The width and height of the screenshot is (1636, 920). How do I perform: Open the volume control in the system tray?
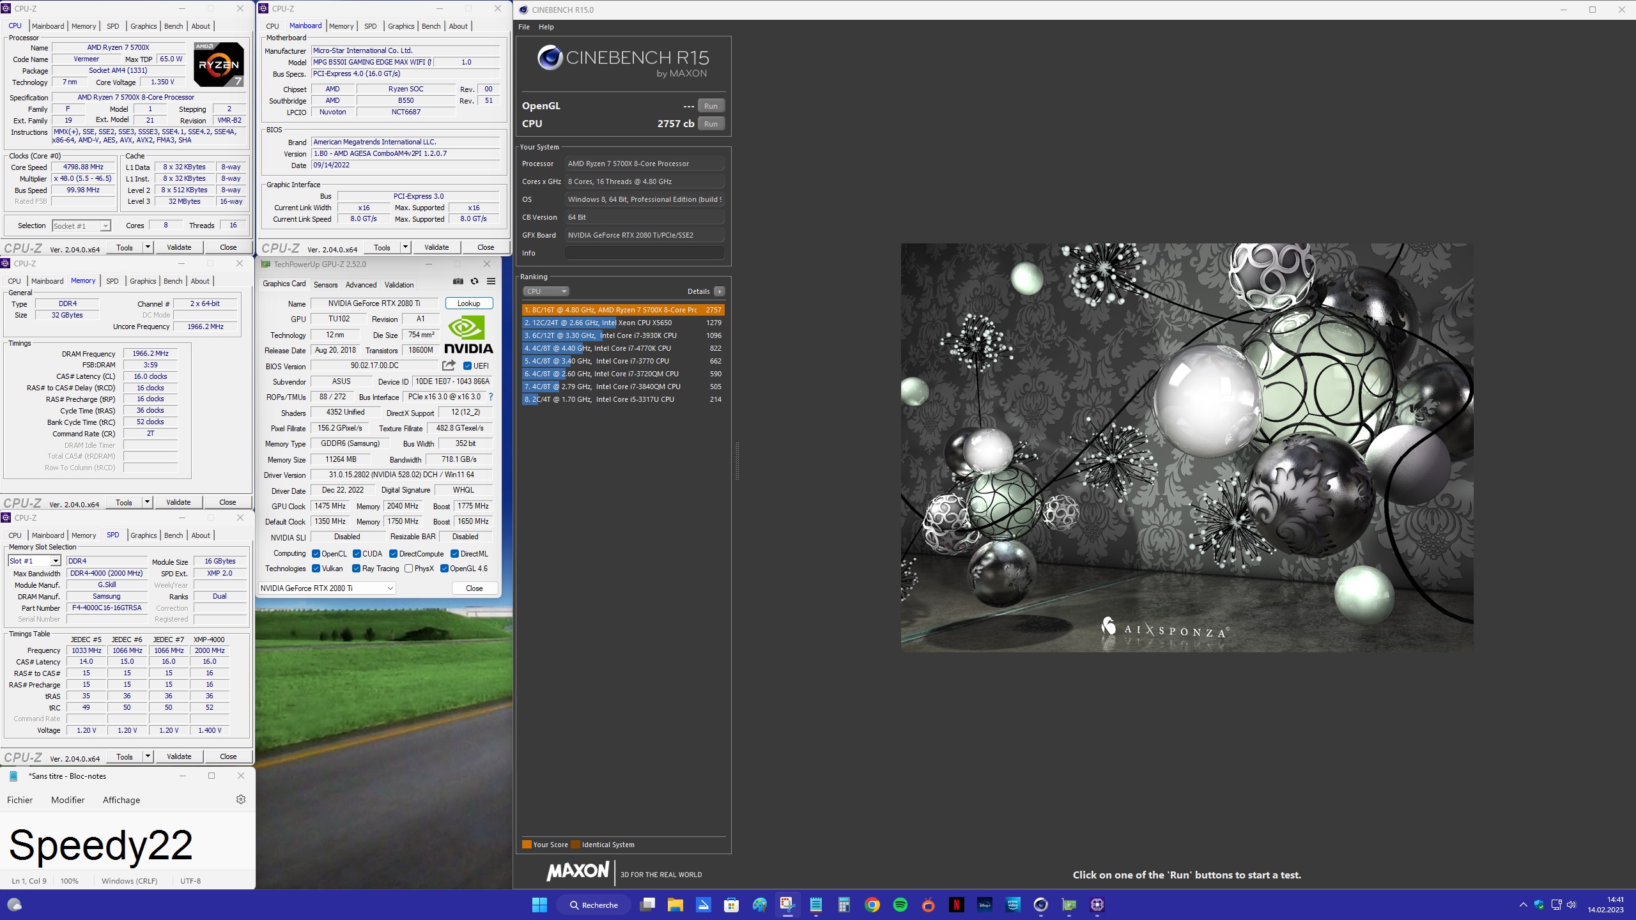1571,905
